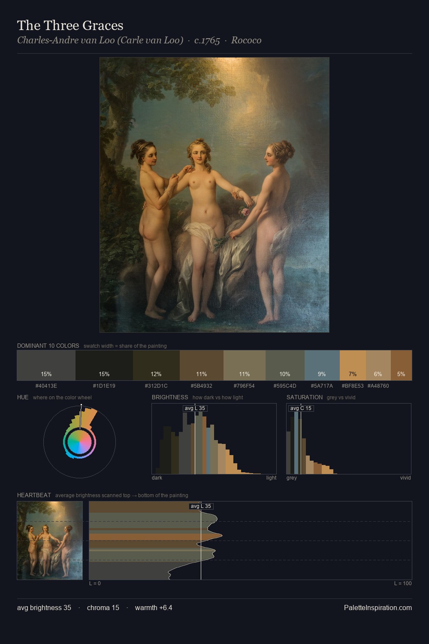Choose the 11% swatch above #796F54

[245, 365]
